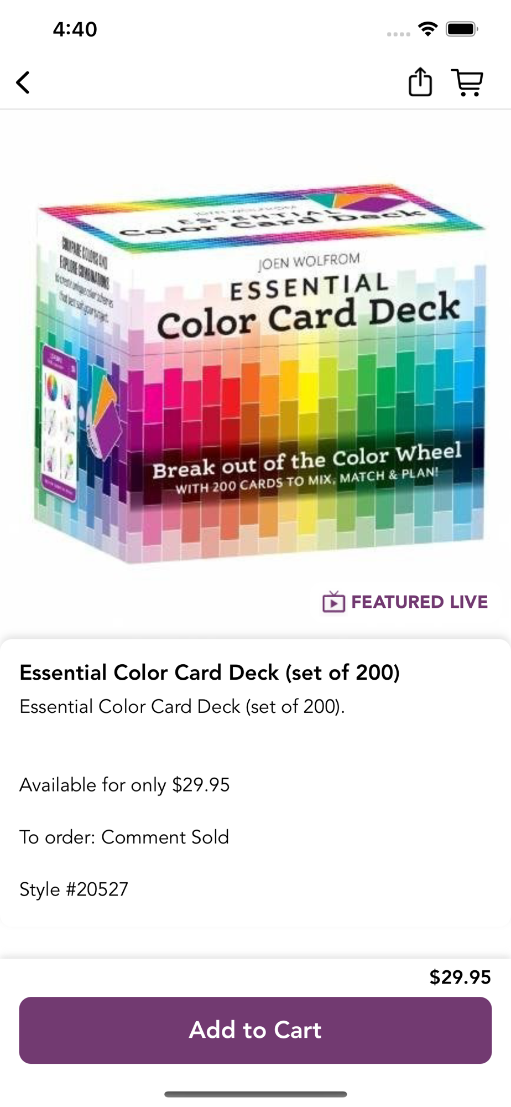The height and width of the screenshot is (1107, 511).
Task: Tap the battery status icon
Action: coord(462,29)
